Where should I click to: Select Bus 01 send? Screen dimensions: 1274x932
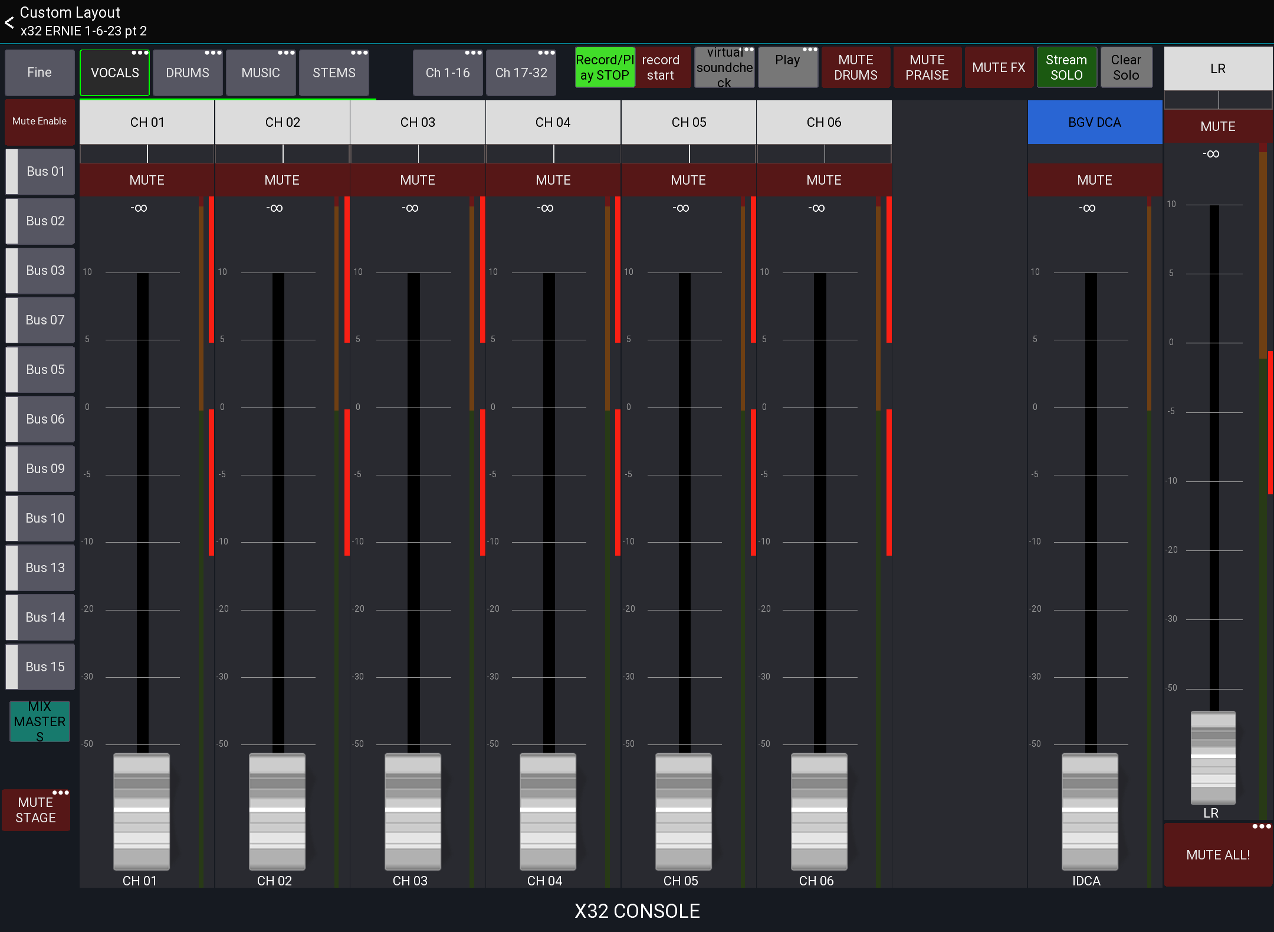tap(40, 171)
